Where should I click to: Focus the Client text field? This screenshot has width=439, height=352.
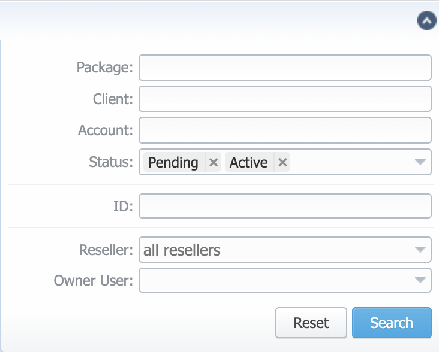(285, 99)
